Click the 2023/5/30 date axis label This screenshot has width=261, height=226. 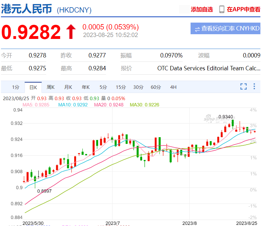[33, 223]
